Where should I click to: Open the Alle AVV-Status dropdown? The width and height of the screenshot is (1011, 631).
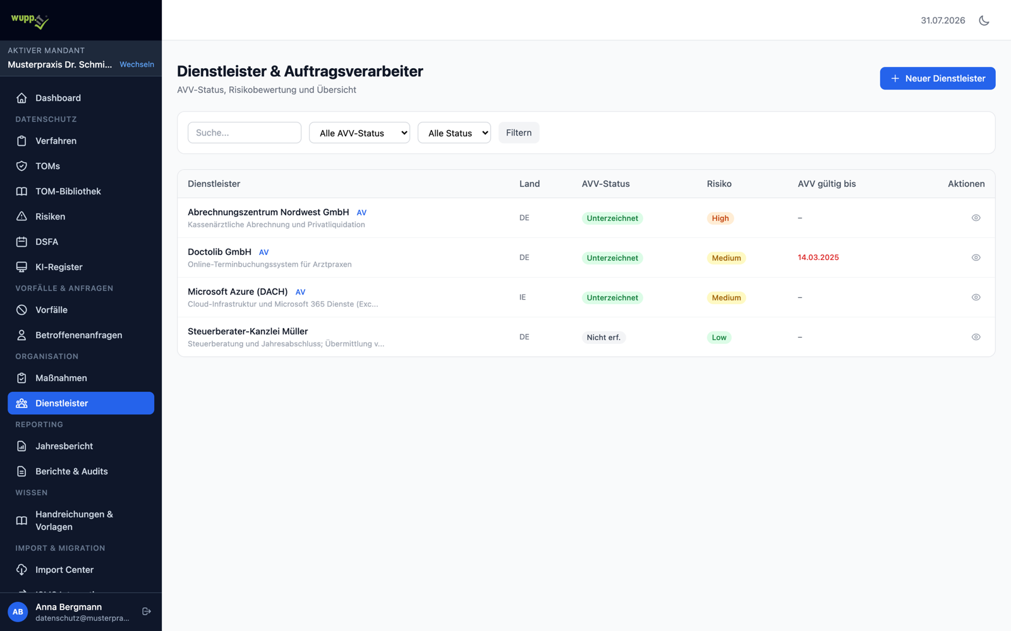[360, 133]
